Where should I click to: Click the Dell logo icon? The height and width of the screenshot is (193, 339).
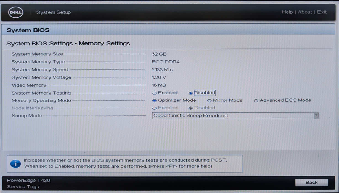(16, 12)
